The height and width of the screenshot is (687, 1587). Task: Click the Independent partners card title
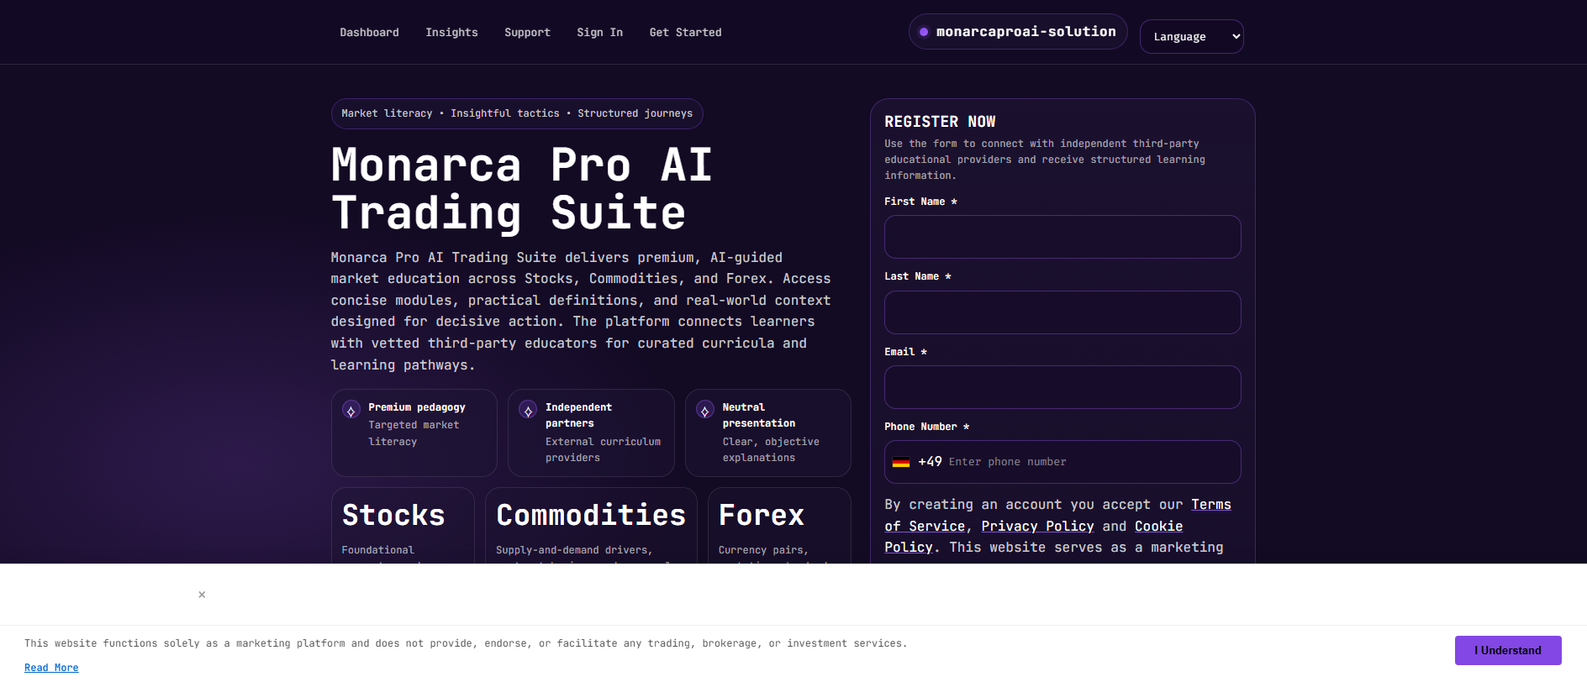(x=578, y=415)
